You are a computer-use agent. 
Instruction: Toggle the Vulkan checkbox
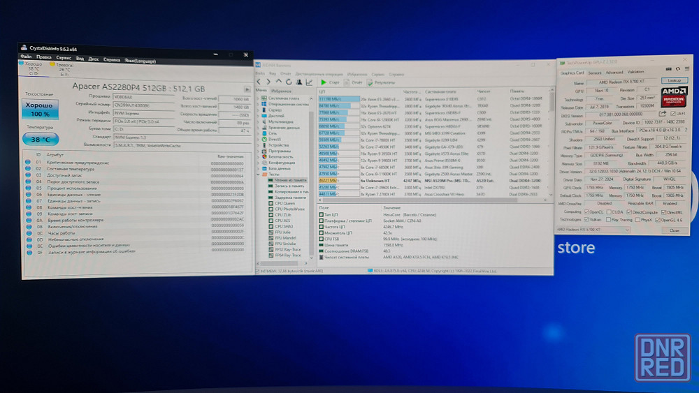(586, 219)
